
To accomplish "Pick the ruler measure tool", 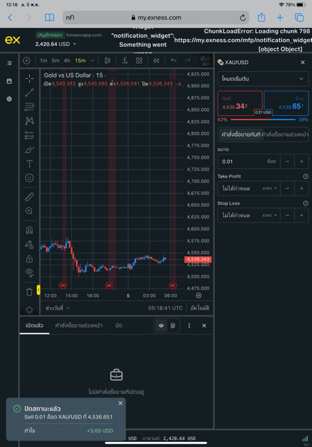I will 29,196.
